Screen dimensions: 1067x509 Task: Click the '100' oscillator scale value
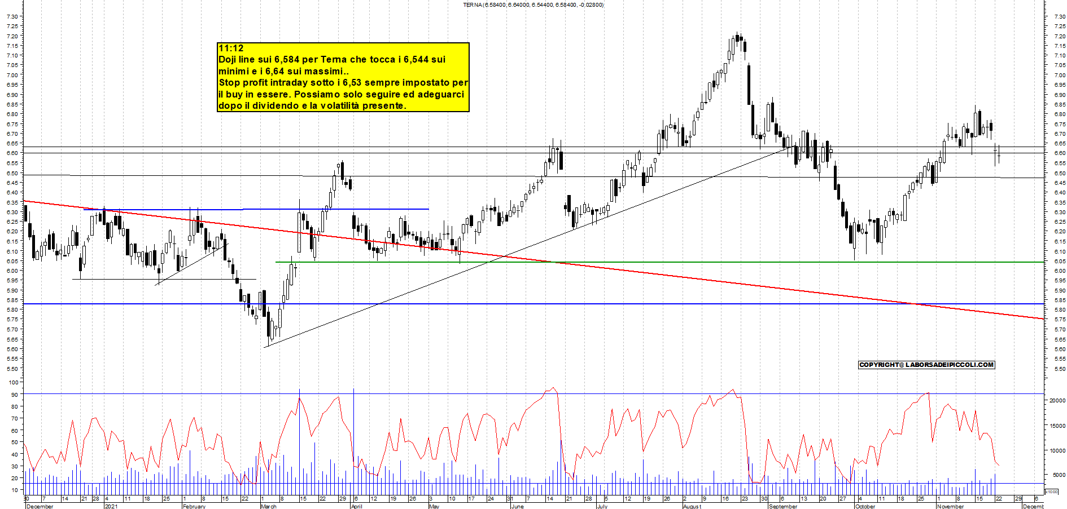click(x=14, y=382)
